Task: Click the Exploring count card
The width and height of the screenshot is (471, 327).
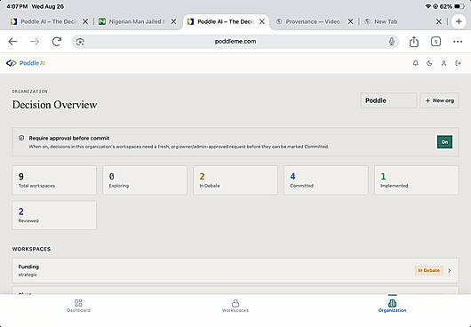Action: click(x=145, y=180)
